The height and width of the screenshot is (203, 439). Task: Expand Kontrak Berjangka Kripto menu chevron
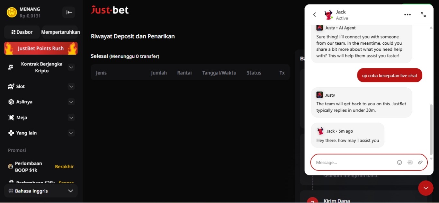71,67
